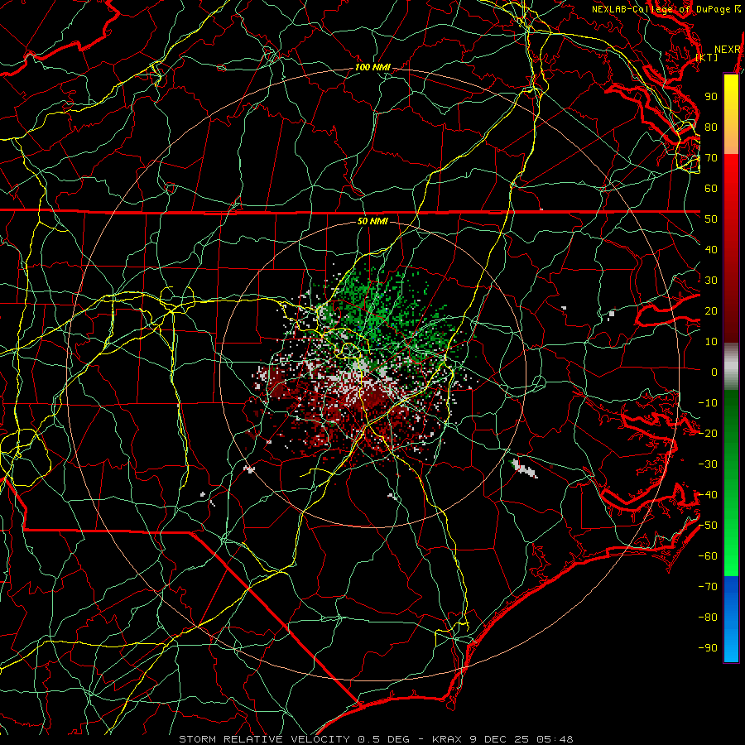Click the 'NEXLAB-College of DuPage' credit text
Screen dimensions: 745x745
coord(661,9)
